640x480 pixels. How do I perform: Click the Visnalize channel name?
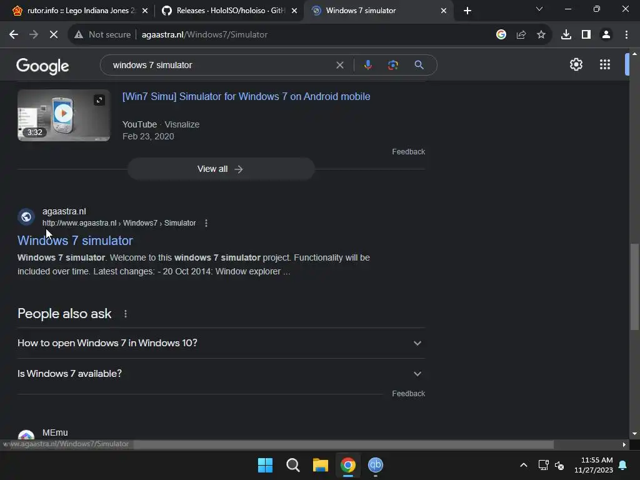coord(182,124)
